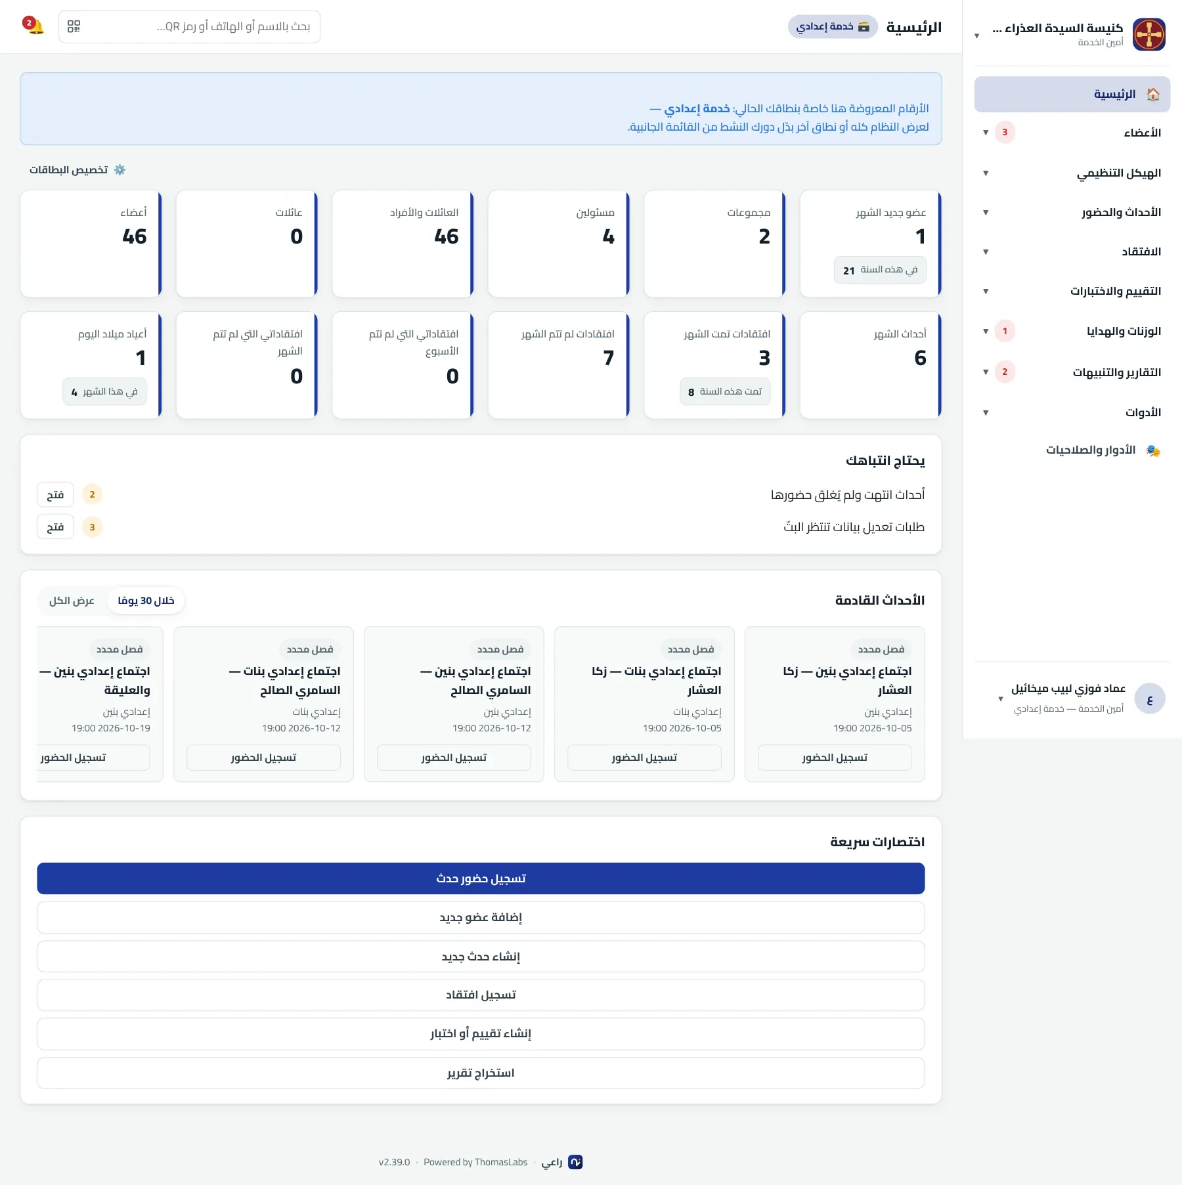
Task: Click the Ra'i logo in footer
Action: (575, 1162)
